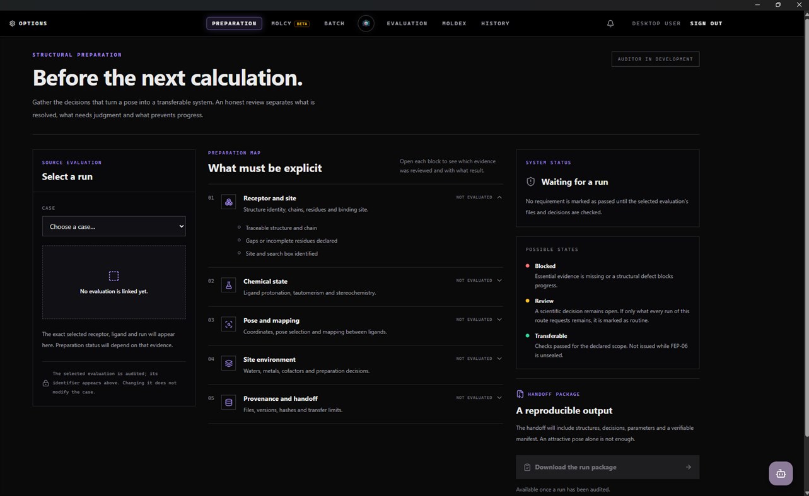This screenshot has height=496, width=809.
Task: Click the No evaluation is linked yet box
Action: coord(113,282)
